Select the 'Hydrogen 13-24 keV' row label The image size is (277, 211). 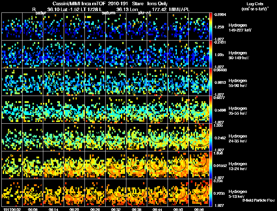(x=238, y=166)
